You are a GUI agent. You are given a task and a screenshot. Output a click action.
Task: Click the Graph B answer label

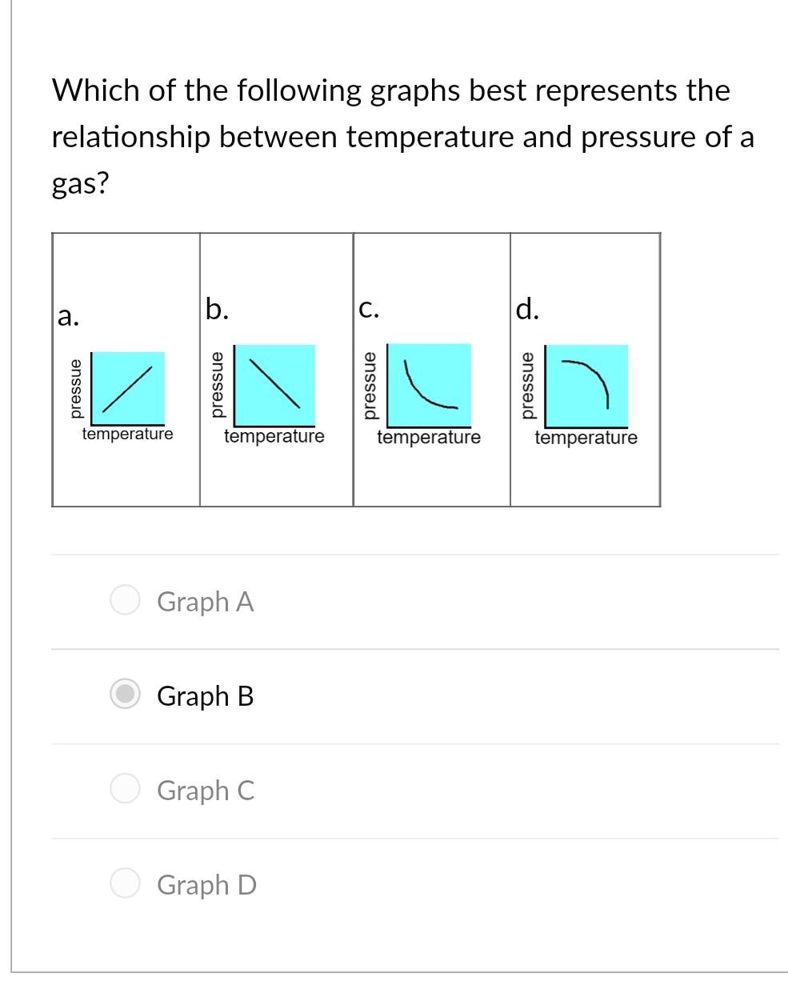click(x=205, y=696)
